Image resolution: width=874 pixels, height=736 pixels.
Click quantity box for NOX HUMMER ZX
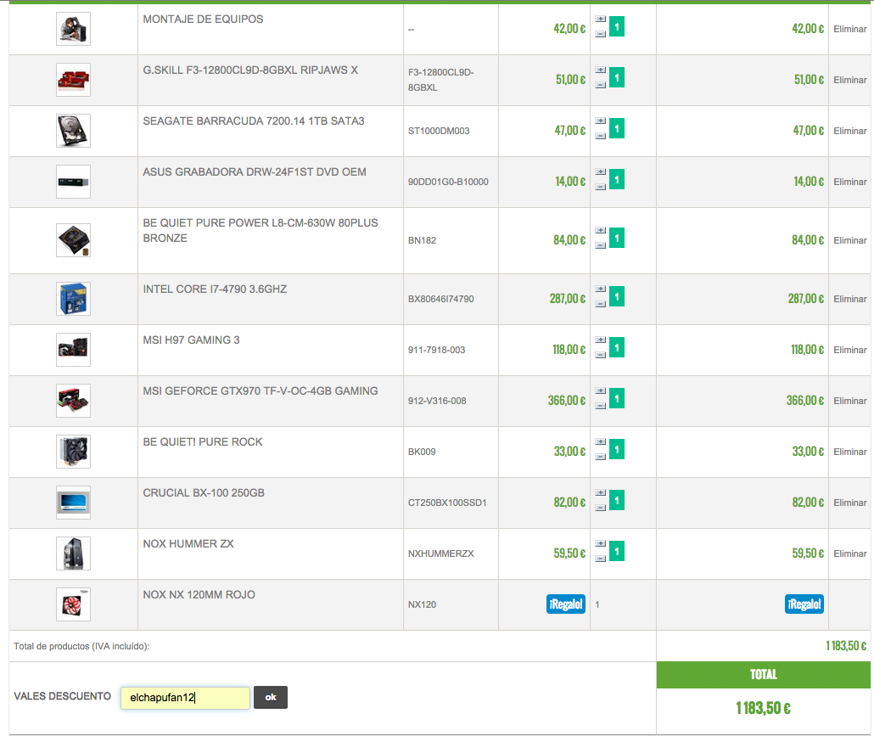pyautogui.click(x=617, y=551)
